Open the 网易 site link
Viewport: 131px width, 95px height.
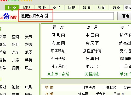coord(92,28)
